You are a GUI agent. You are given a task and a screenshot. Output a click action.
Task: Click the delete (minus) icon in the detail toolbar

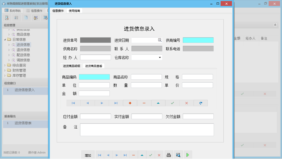(144, 103)
